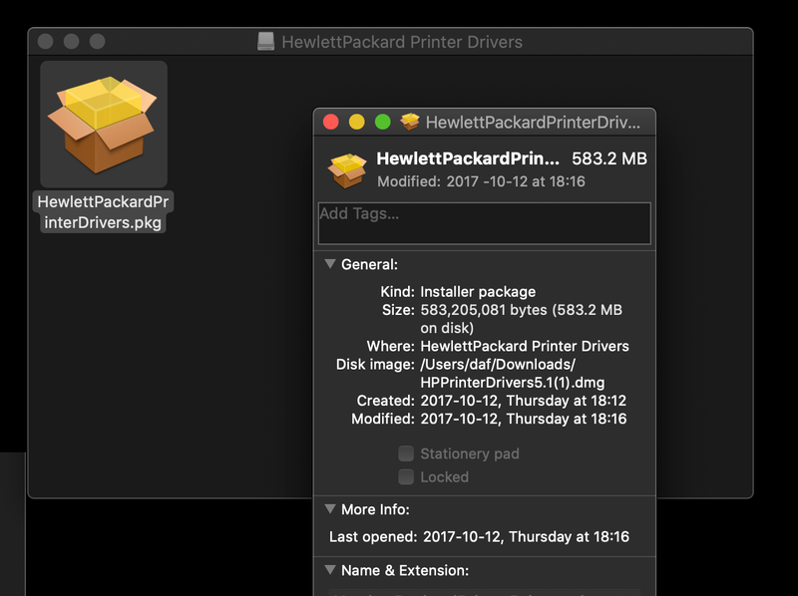The width and height of the screenshot is (798, 596).
Task: Click the Disk image path HPPrinterDrivers5.1(1).dmg
Action: point(512,383)
